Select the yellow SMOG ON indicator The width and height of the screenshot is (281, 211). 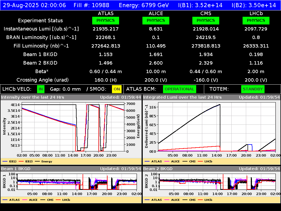117,89
